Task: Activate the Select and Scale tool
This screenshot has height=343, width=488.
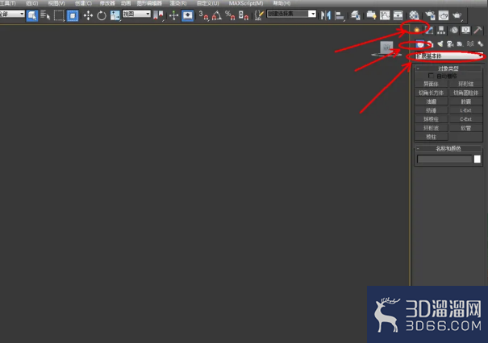Action: tap(115, 15)
